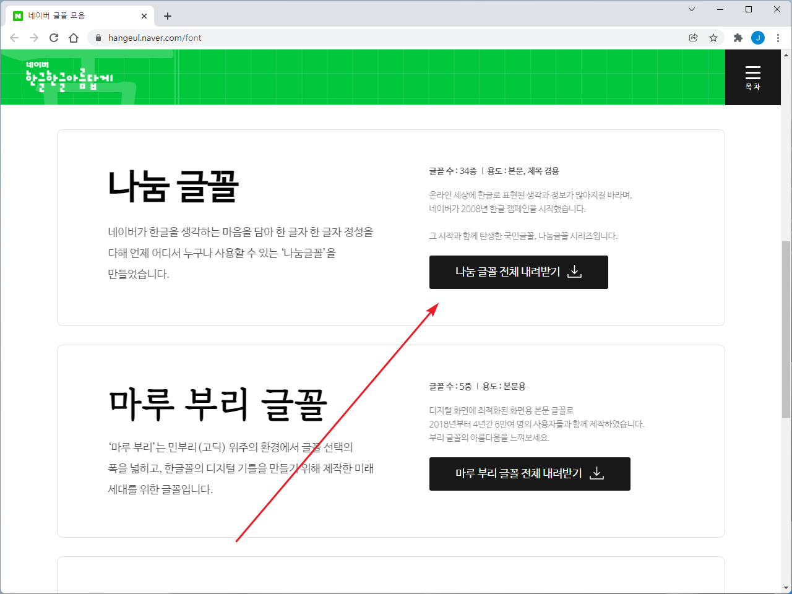Click the 글꼴 수 : 5종 text
Viewport: 792px width, 594px height.
point(450,386)
